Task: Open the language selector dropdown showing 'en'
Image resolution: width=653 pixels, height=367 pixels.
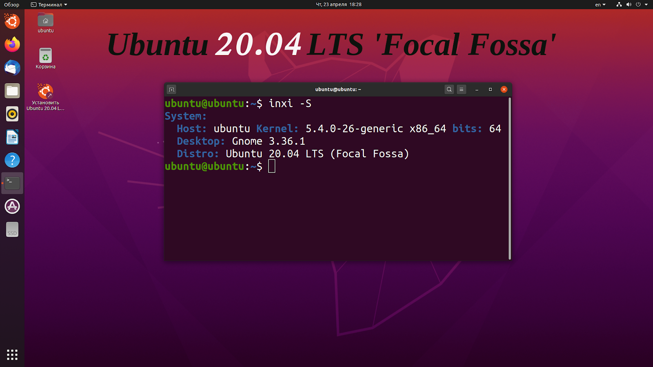Action: click(600, 4)
